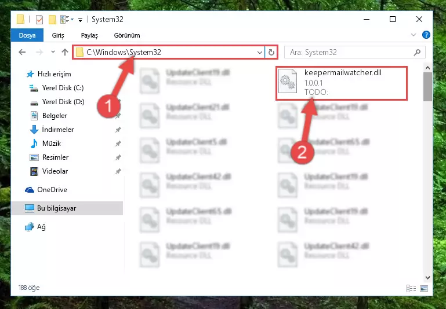Select Bu bilgisayar in navigation pane
446x309 pixels.
(x=67, y=208)
